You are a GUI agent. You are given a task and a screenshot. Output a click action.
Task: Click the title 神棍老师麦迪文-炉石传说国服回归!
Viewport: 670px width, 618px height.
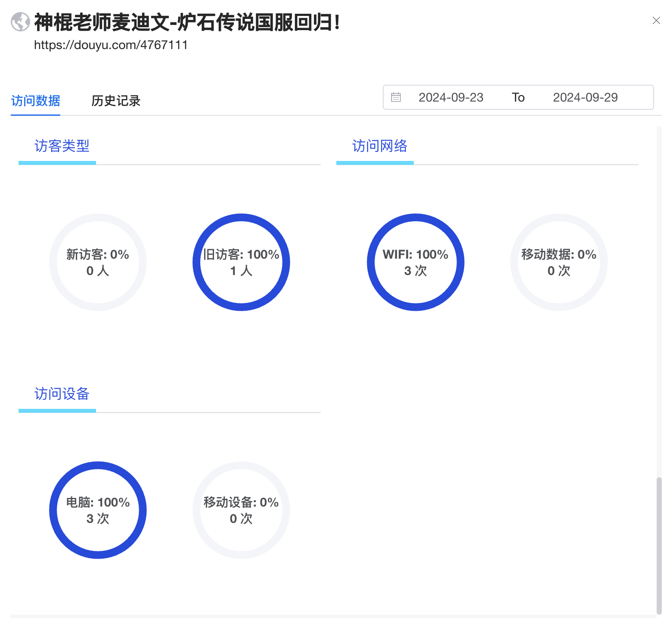[188, 22]
